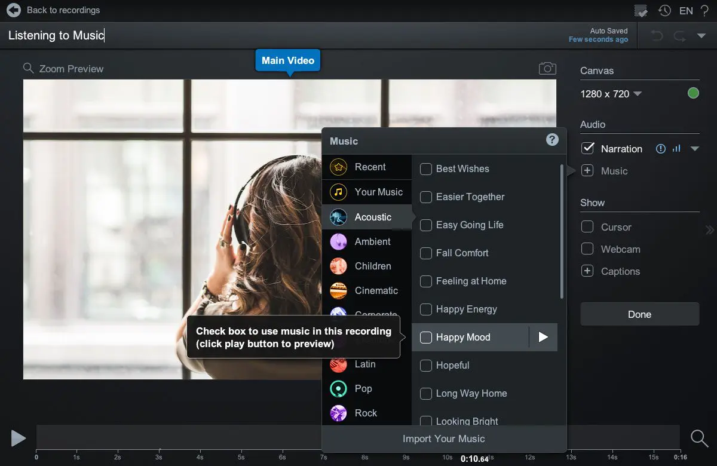Enable the Cursor show option

(x=587, y=227)
